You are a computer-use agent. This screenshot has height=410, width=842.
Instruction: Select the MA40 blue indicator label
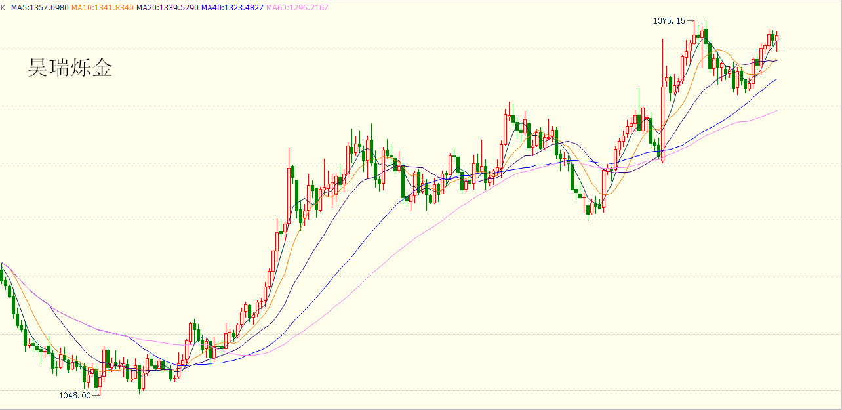point(233,8)
